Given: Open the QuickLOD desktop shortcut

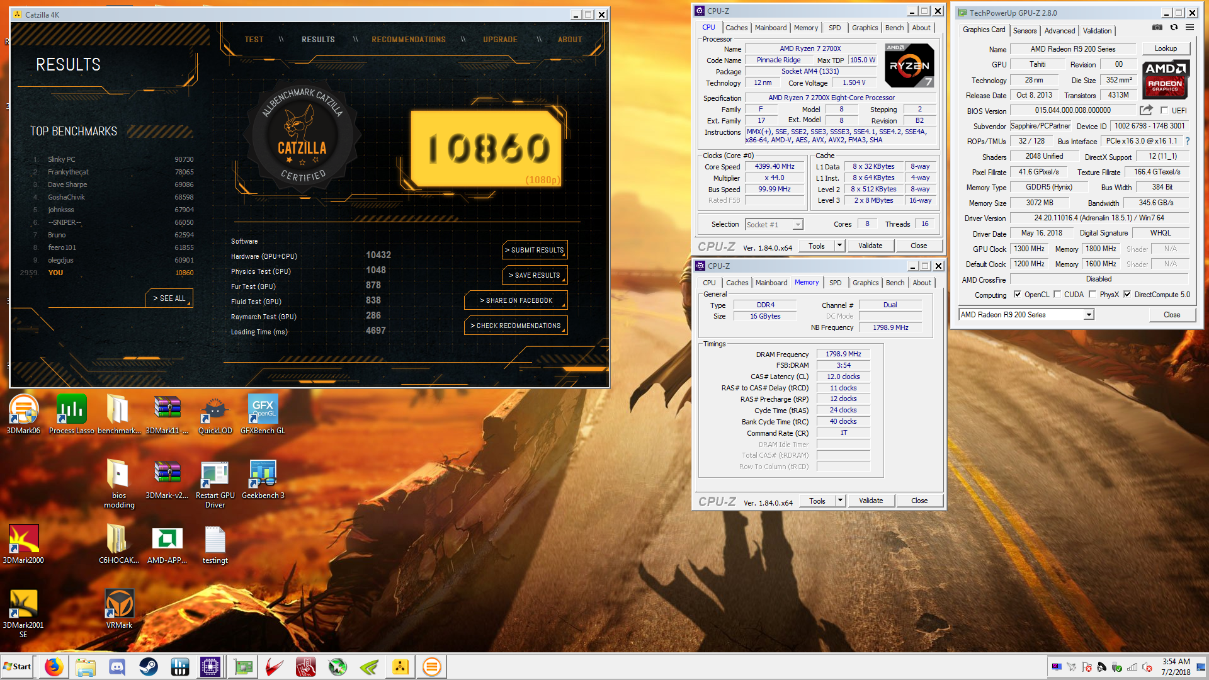Looking at the screenshot, I should 215,414.
